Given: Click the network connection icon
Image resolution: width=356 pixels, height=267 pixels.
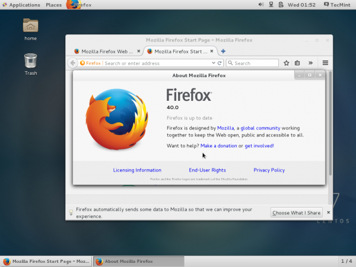Looking at the screenshot, I should [x=271, y=5].
